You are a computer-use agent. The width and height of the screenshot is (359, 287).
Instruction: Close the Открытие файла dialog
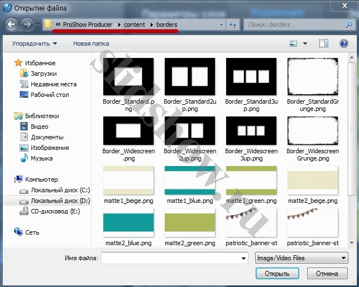344,6
